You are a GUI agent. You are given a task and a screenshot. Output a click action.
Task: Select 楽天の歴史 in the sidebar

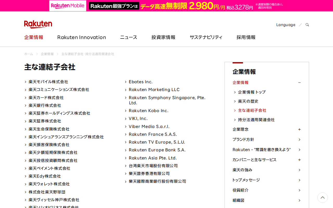point(248,101)
